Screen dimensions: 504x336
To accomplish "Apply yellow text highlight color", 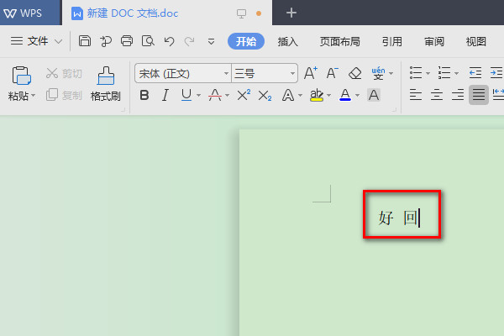I will 317,95.
